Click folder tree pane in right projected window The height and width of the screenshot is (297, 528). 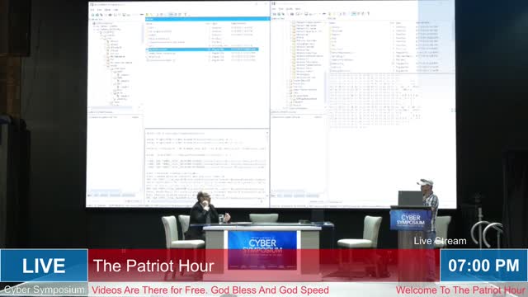298,64
